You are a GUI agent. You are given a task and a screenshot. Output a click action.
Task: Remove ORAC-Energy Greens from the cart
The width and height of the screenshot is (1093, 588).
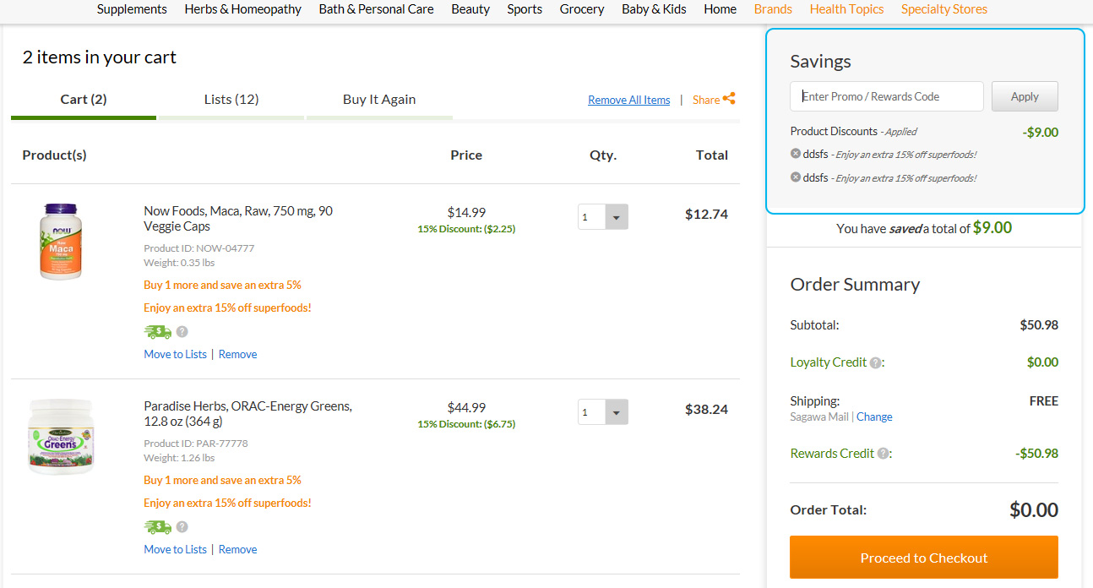pyautogui.click(x=237, y=549)
